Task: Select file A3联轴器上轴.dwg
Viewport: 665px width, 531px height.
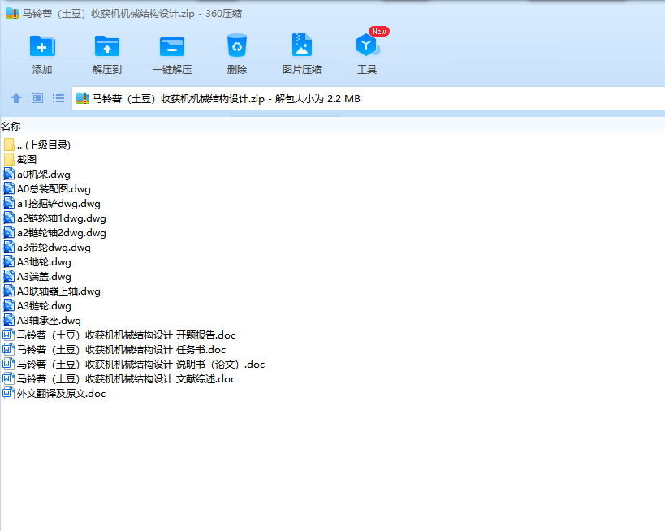Action: (58, 291)
